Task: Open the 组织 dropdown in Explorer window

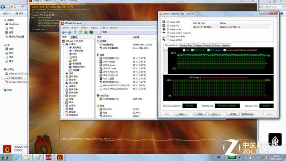Action: [x=7, y=13]
